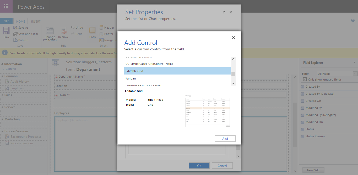Viewport: 358px width, 175px height.
Task: Select Kanban in the control list
Action: (x=178, y=78)
